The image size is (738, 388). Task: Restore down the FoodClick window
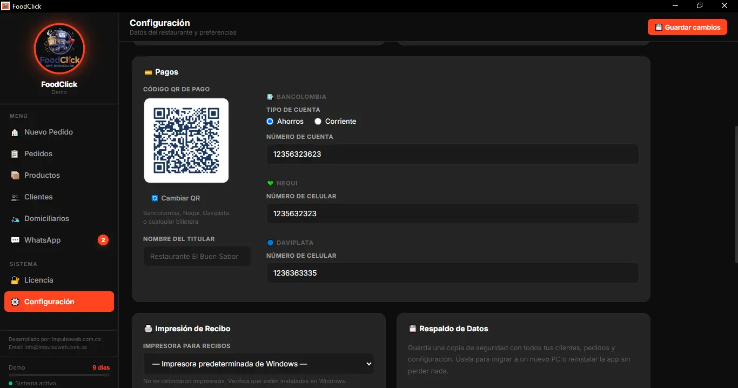click(x=700, y=6)
